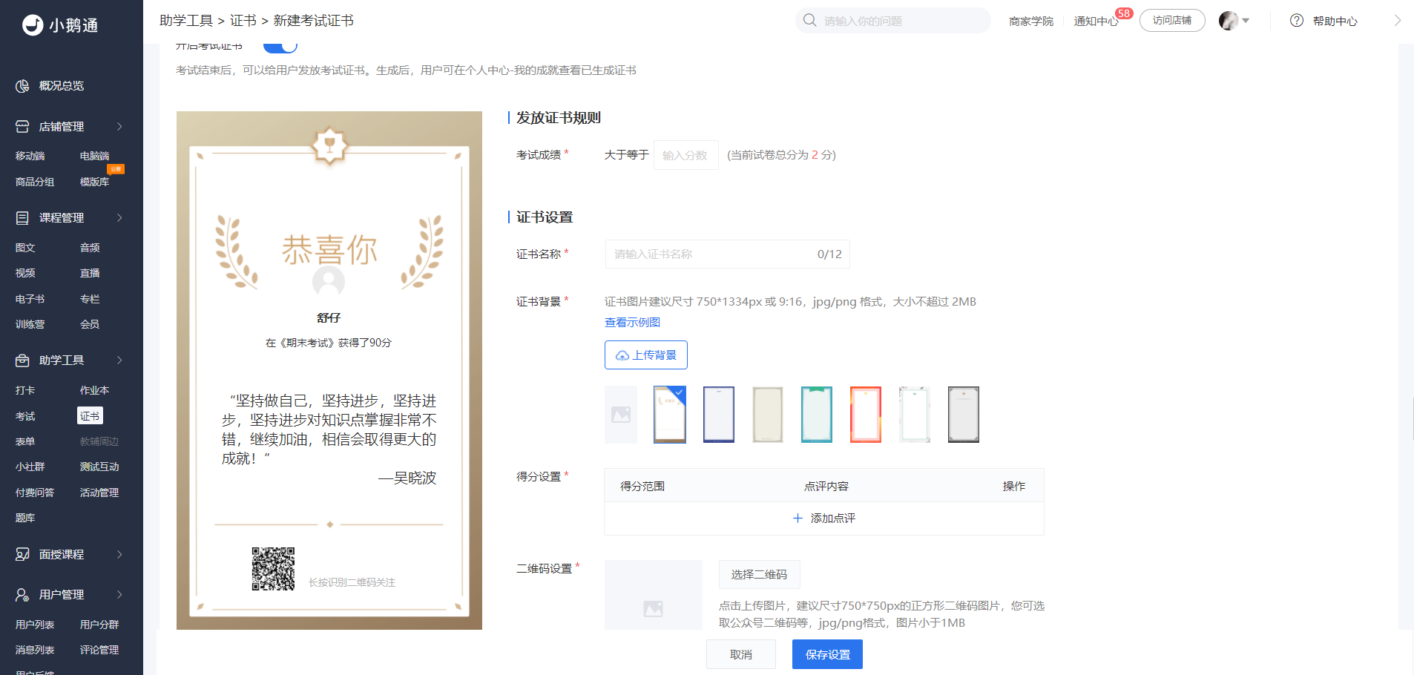This screenshot has height=675, width=1414.
Task: Open the 概况总览 overview icon
Action: point(22,86)
